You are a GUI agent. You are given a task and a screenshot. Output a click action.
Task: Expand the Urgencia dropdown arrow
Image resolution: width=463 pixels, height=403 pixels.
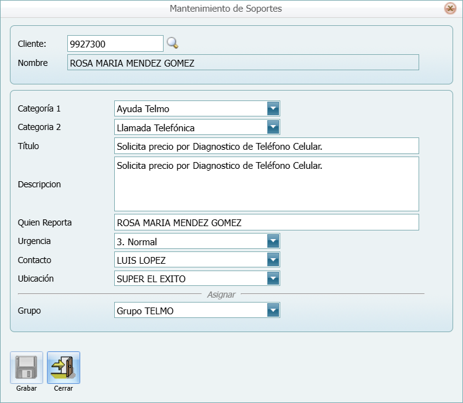pos(273,241)
